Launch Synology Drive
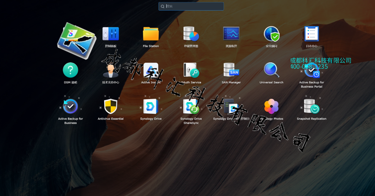375x196 pixels. pos(150,106)
